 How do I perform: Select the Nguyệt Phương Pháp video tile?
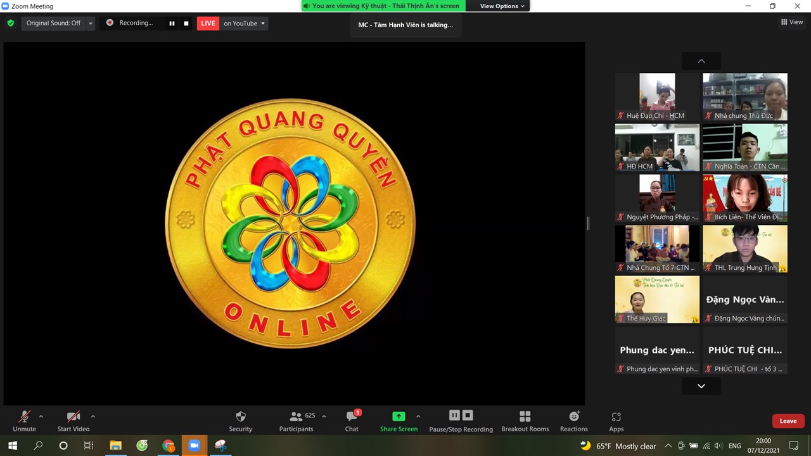coord(657,198)
